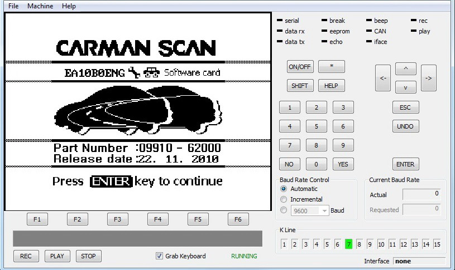Screen dimensions: 455x270
Task: Click function key F3
Action: [118, 219]
